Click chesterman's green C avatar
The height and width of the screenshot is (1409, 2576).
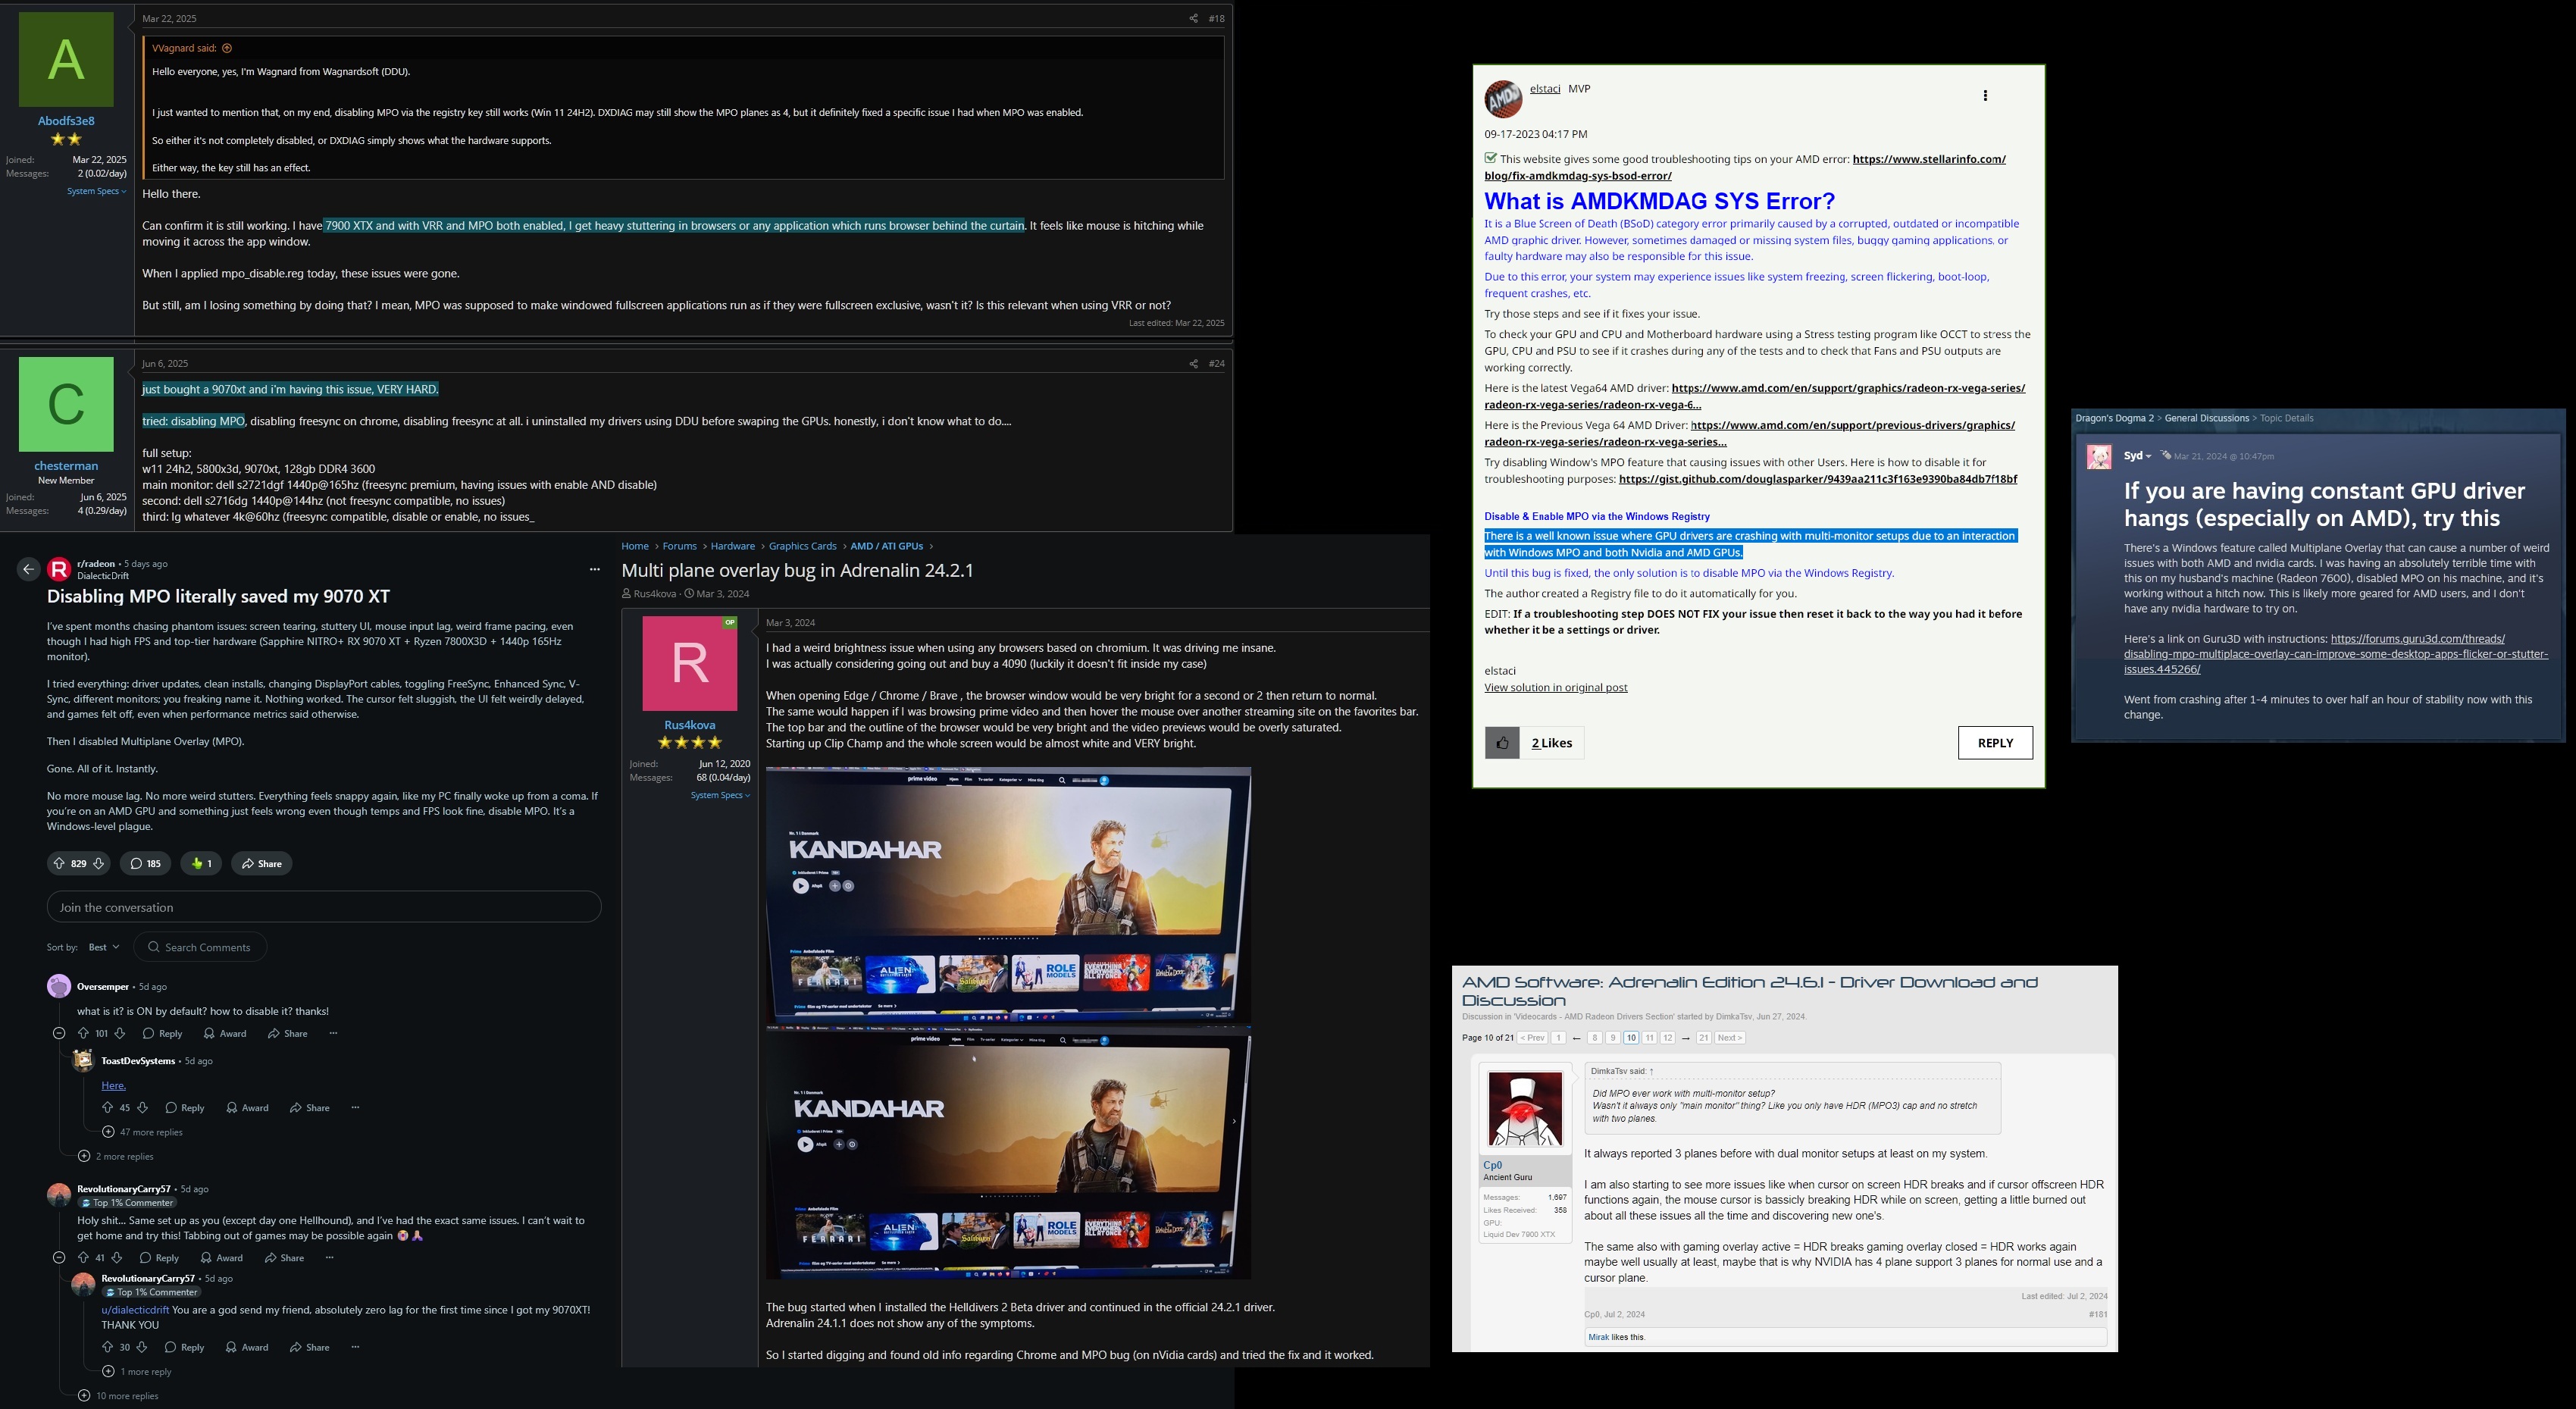tap(66, 404)
